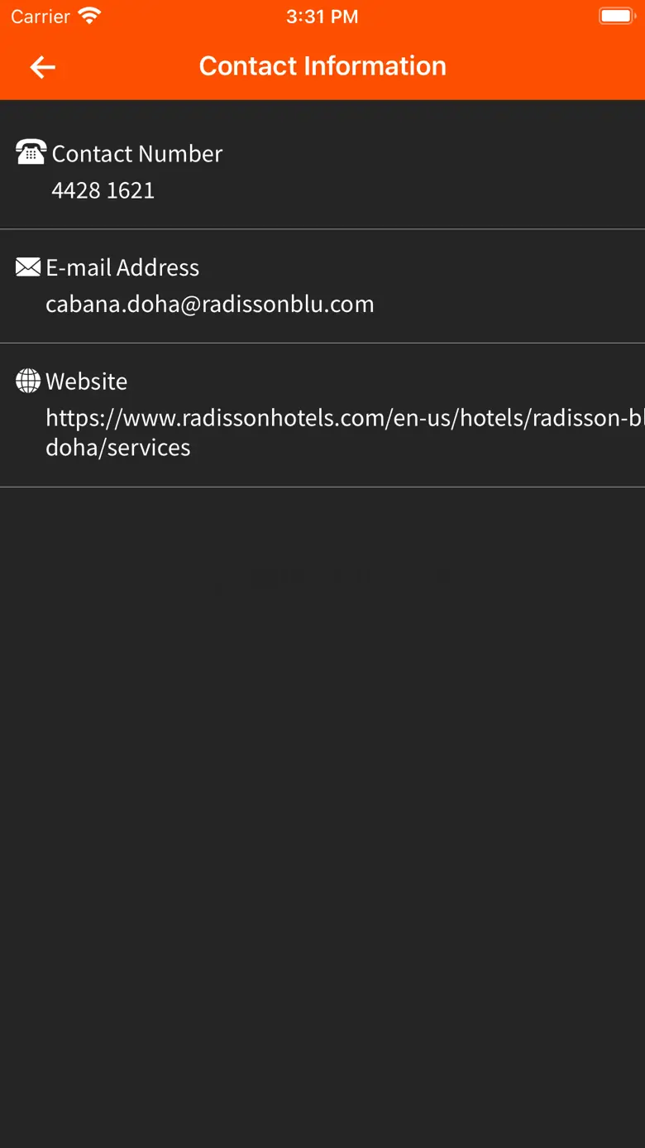Select the Website label
This screenshot has width=645, height=1148.
[x=87, y=381]
